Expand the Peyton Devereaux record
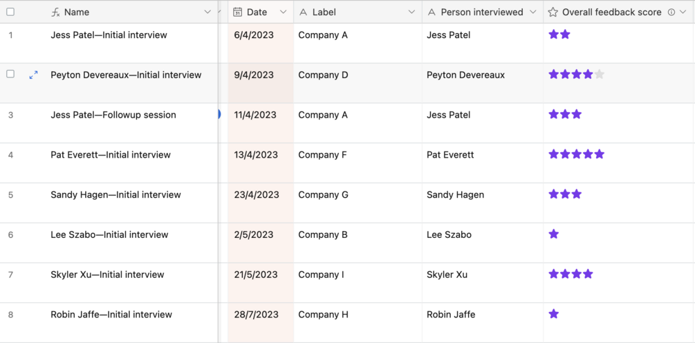The height and width of the screenshot is (343, 695). tap(33, 75)
